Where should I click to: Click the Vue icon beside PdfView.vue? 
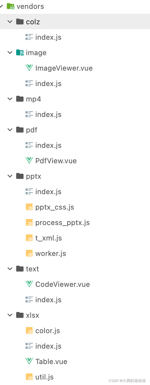tap(29, 161)
